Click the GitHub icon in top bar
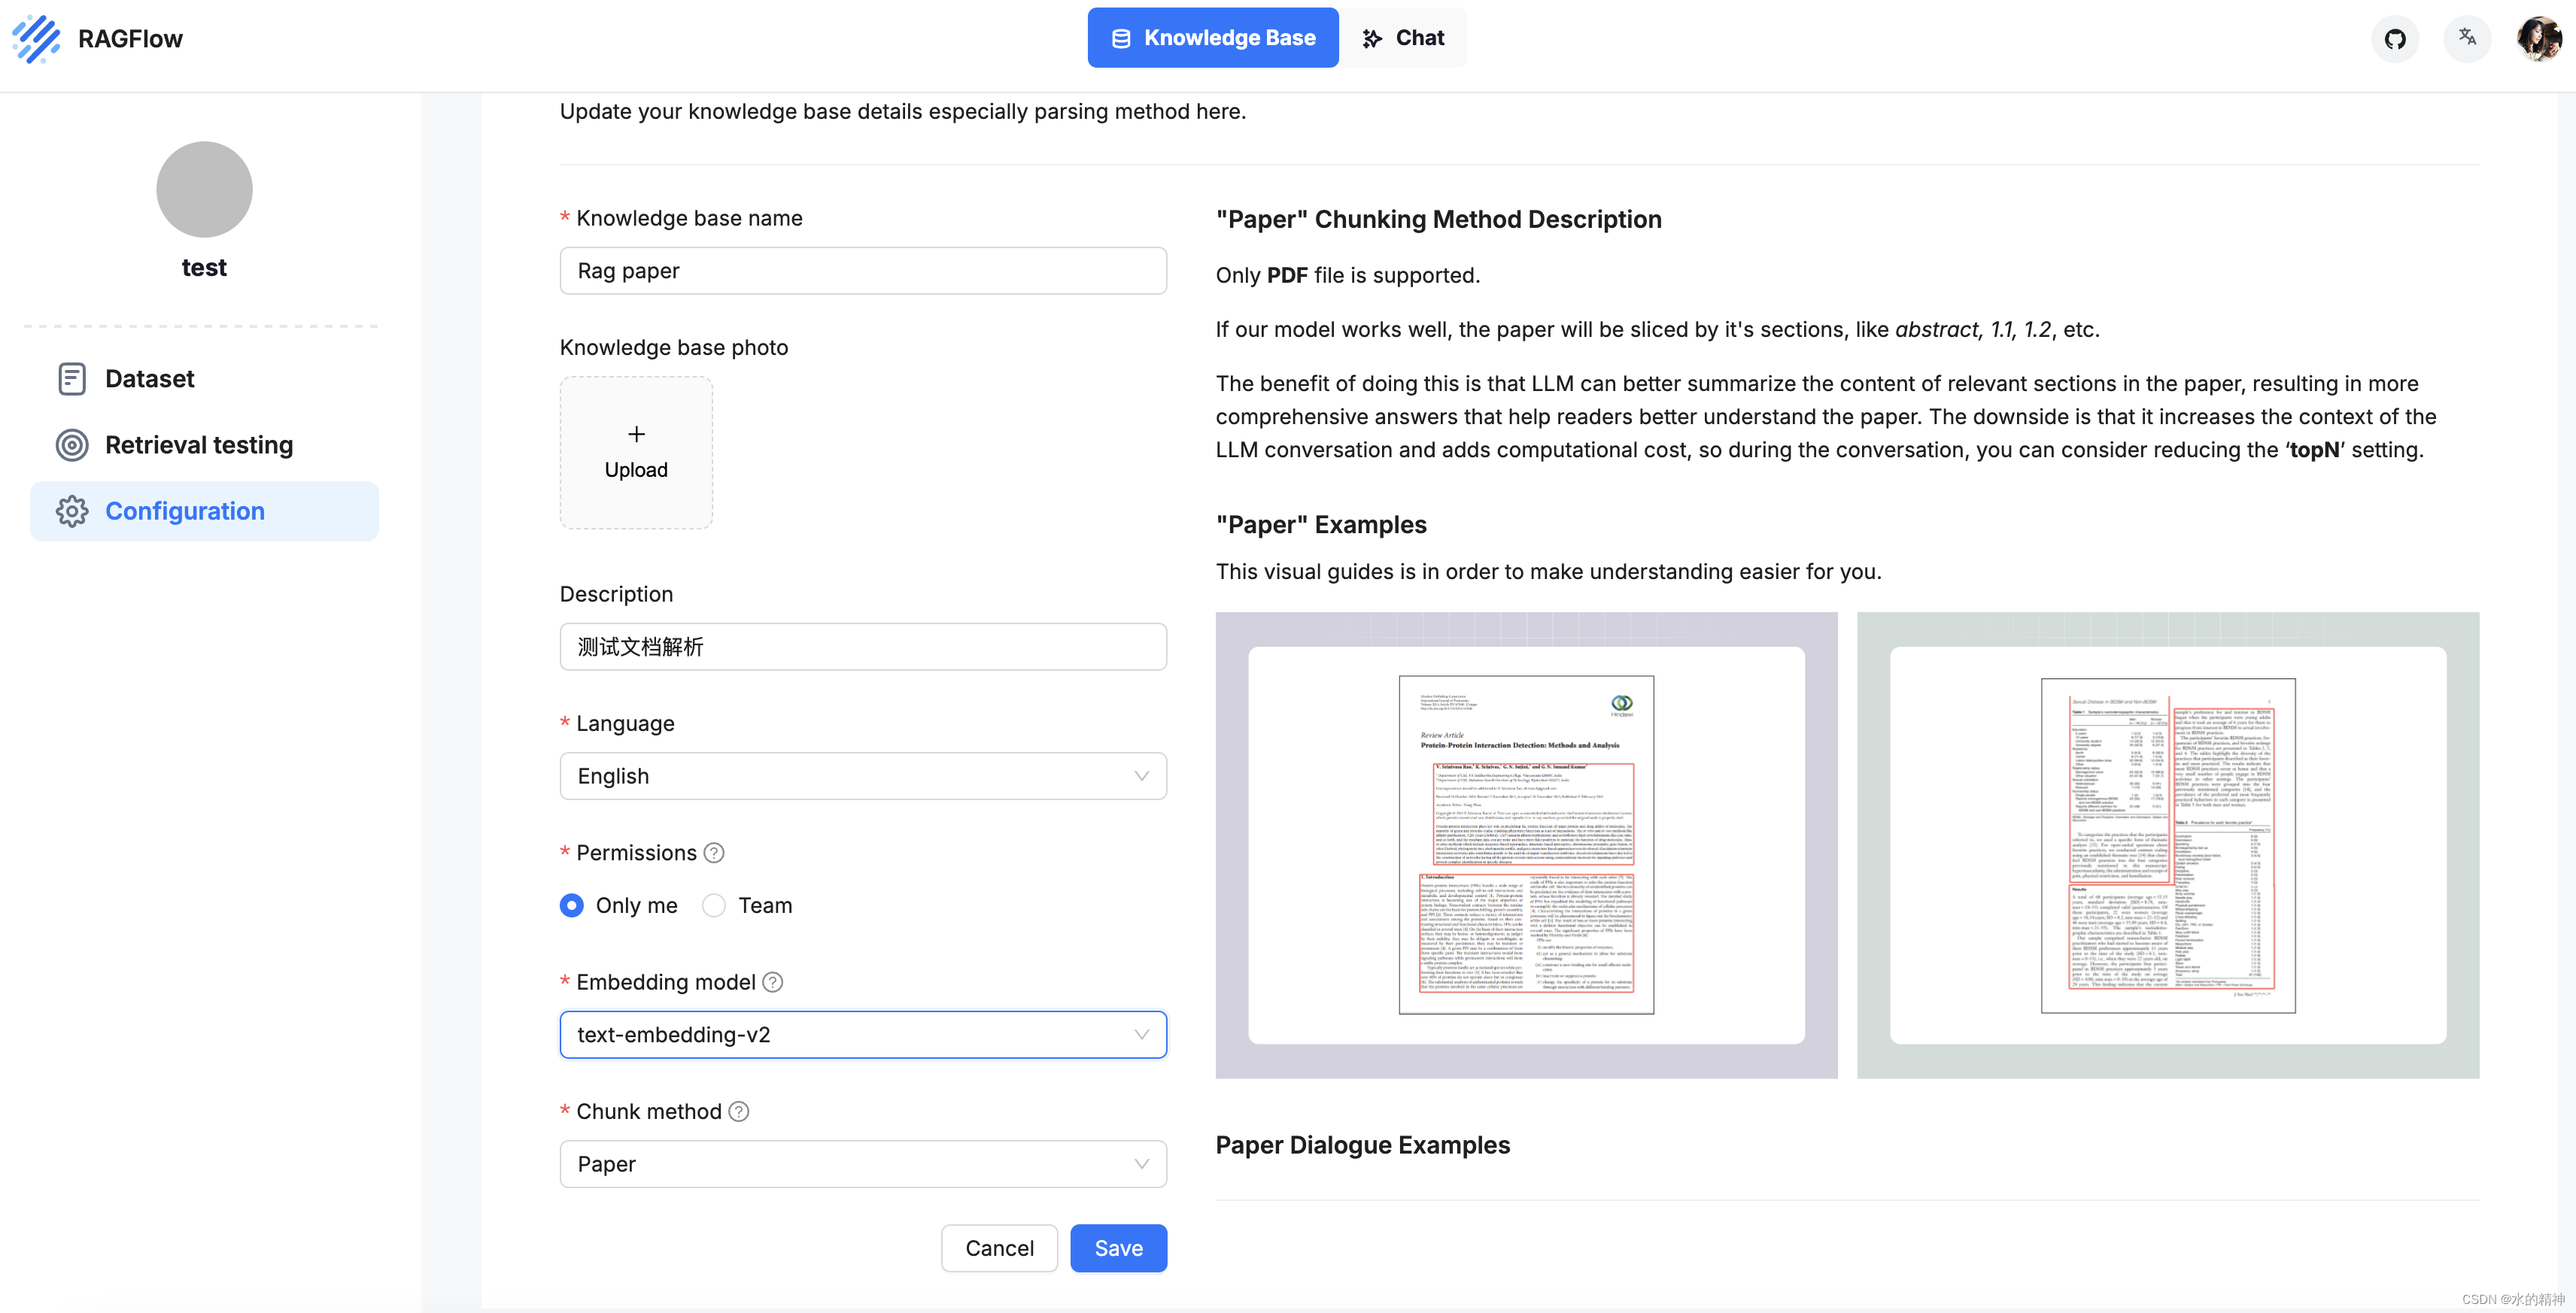The width and height of the screenshot is (2576, 1313). coord(2397,37)
